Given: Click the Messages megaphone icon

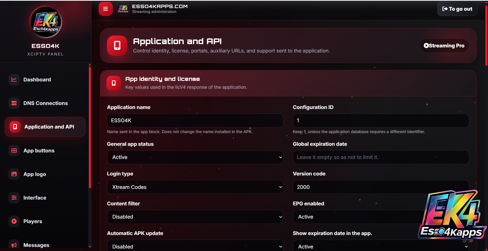Looking at the screenshot, I should click(x=14, y=245).
